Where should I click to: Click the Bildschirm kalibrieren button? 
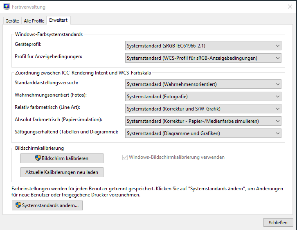62,158
